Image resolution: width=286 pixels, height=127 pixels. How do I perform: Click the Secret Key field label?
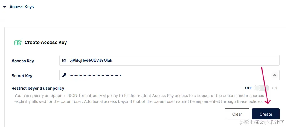pyautogui.click(x=22, y=76)
